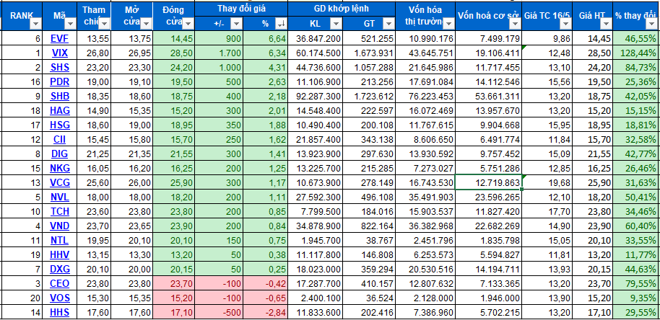Open the DXG stock code link

pyautogui.click(x=59, y=269)
